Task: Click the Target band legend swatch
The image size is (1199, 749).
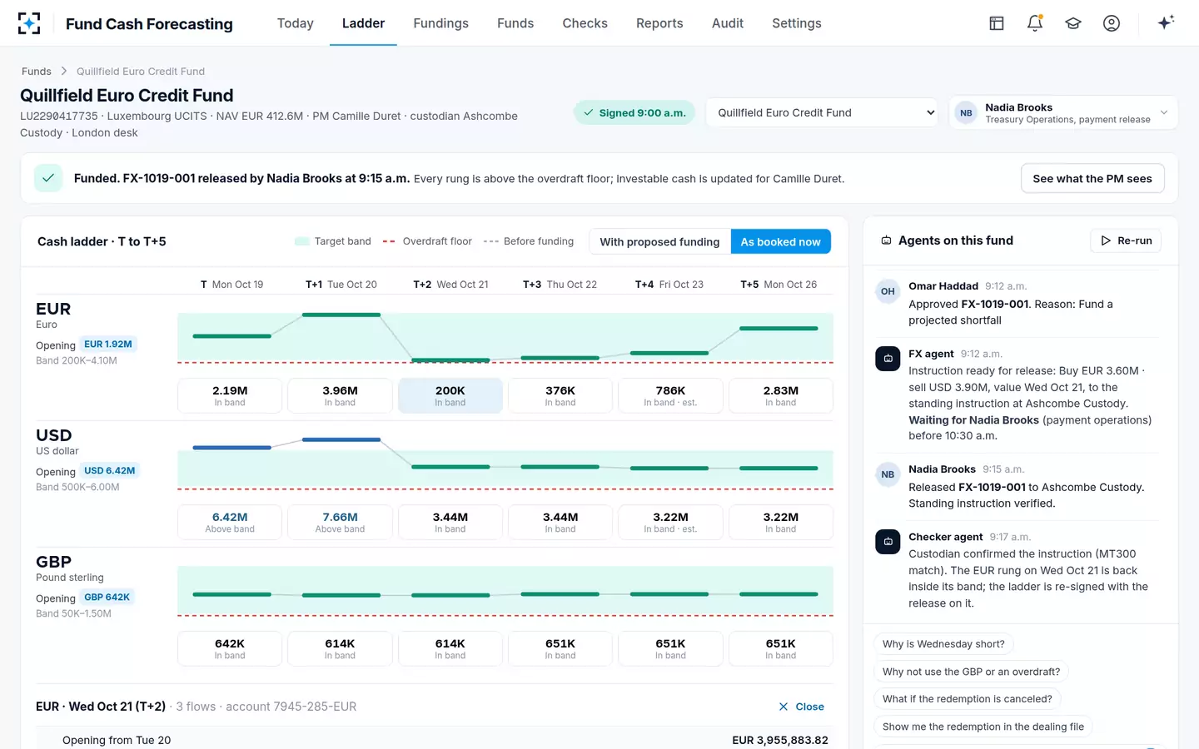Action: [302, 241]
